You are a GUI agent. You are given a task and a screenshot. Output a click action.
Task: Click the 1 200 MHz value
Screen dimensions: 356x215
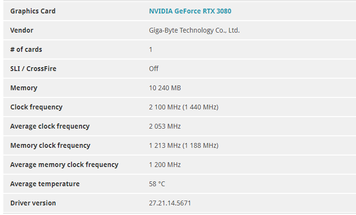coord(165,165)
